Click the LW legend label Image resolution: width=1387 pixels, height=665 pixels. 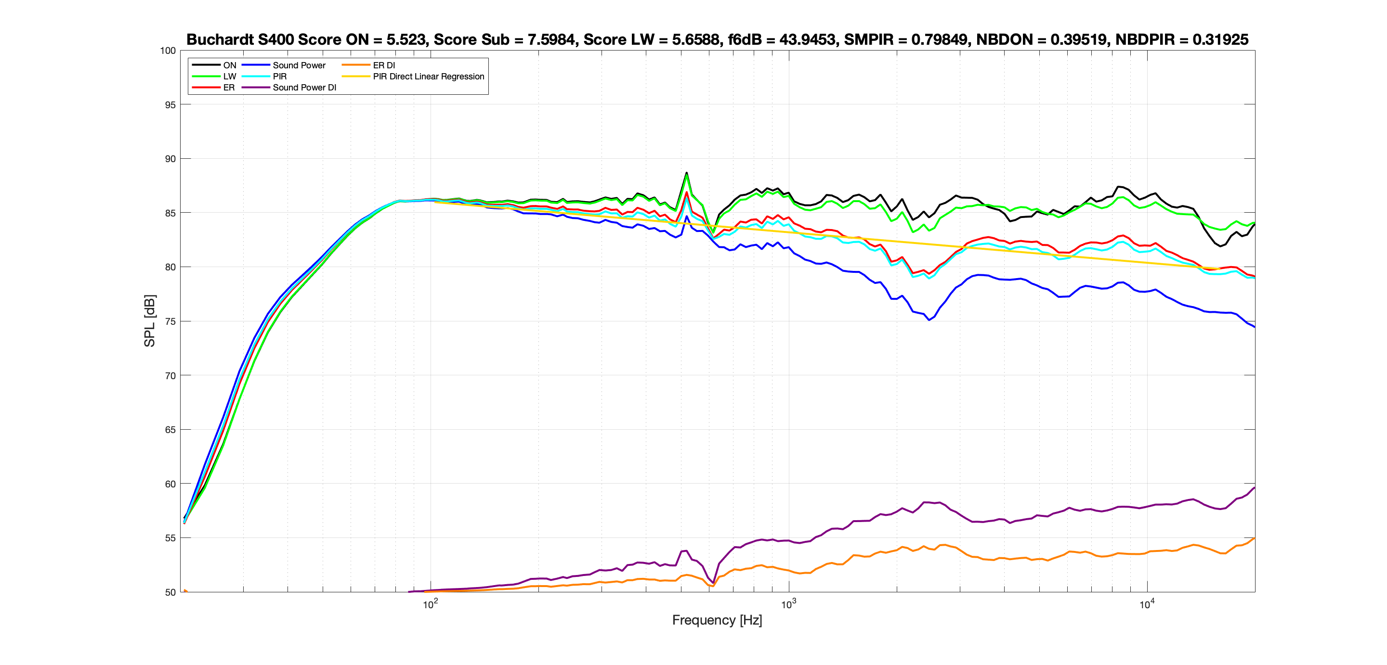(x=230, y=77)
